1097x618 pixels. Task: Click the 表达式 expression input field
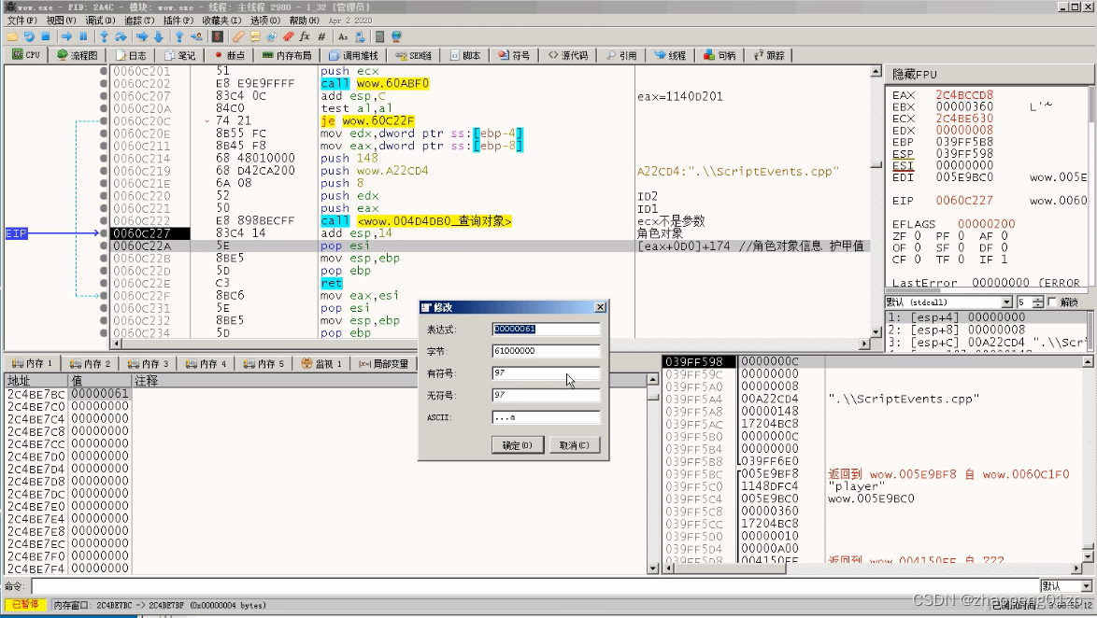[546, 329]
